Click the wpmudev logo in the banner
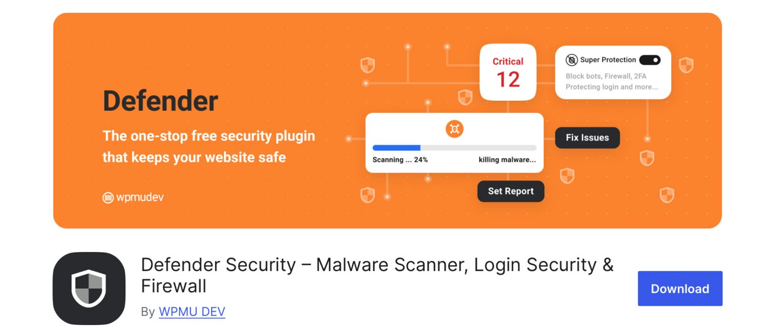The image size is (776, 327). pos(134,197)
